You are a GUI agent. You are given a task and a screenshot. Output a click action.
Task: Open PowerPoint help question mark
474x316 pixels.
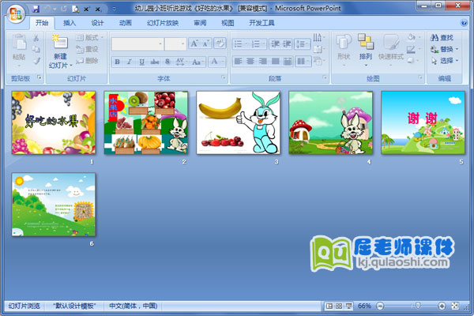point(464,23)
